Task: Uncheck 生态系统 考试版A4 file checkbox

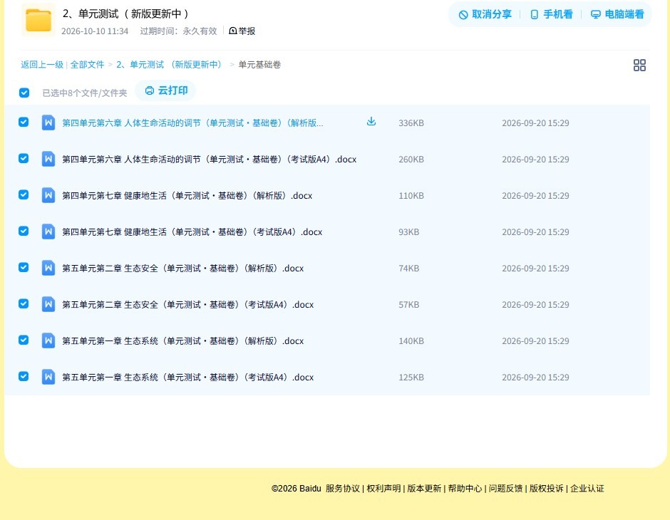Action: click(24, 376)
